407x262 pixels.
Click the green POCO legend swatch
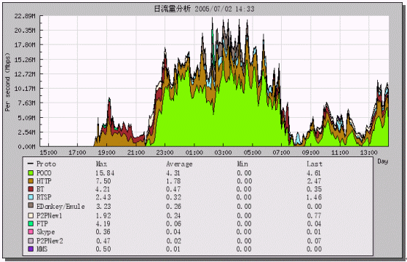pyautogui.click(x=31, y=172)
